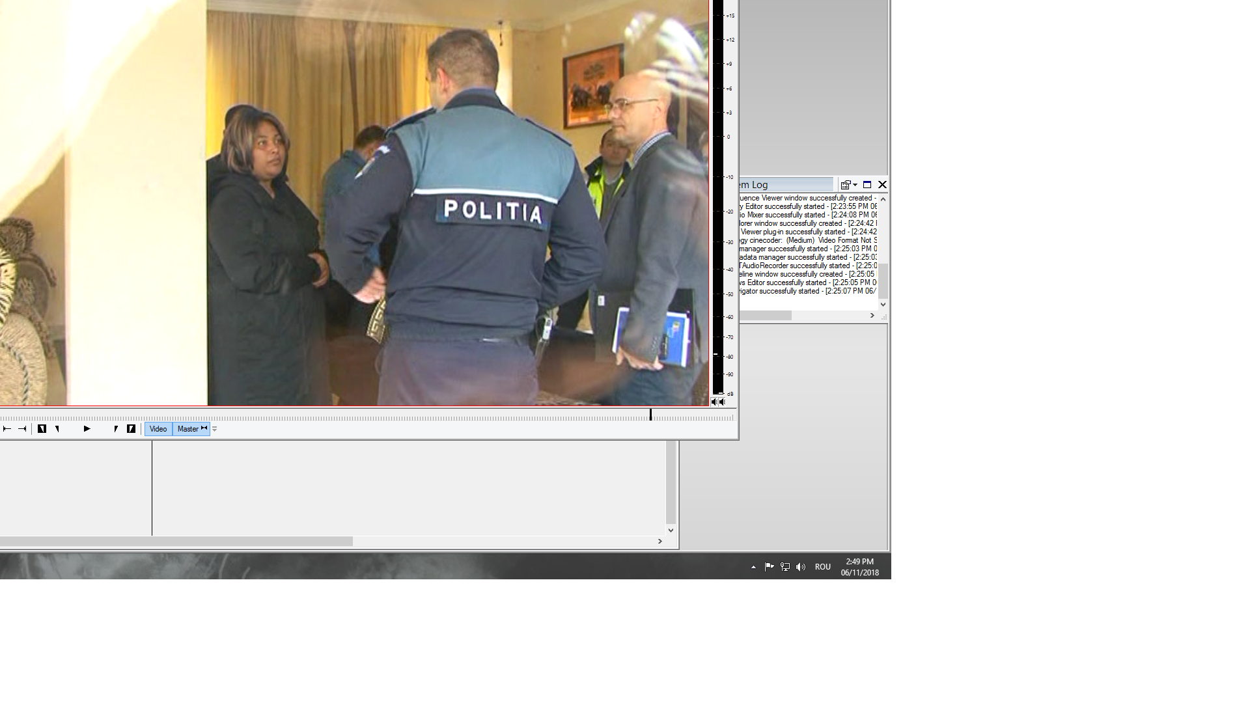
Task: Jump to the start marker arrow
Action: (7, 429)
